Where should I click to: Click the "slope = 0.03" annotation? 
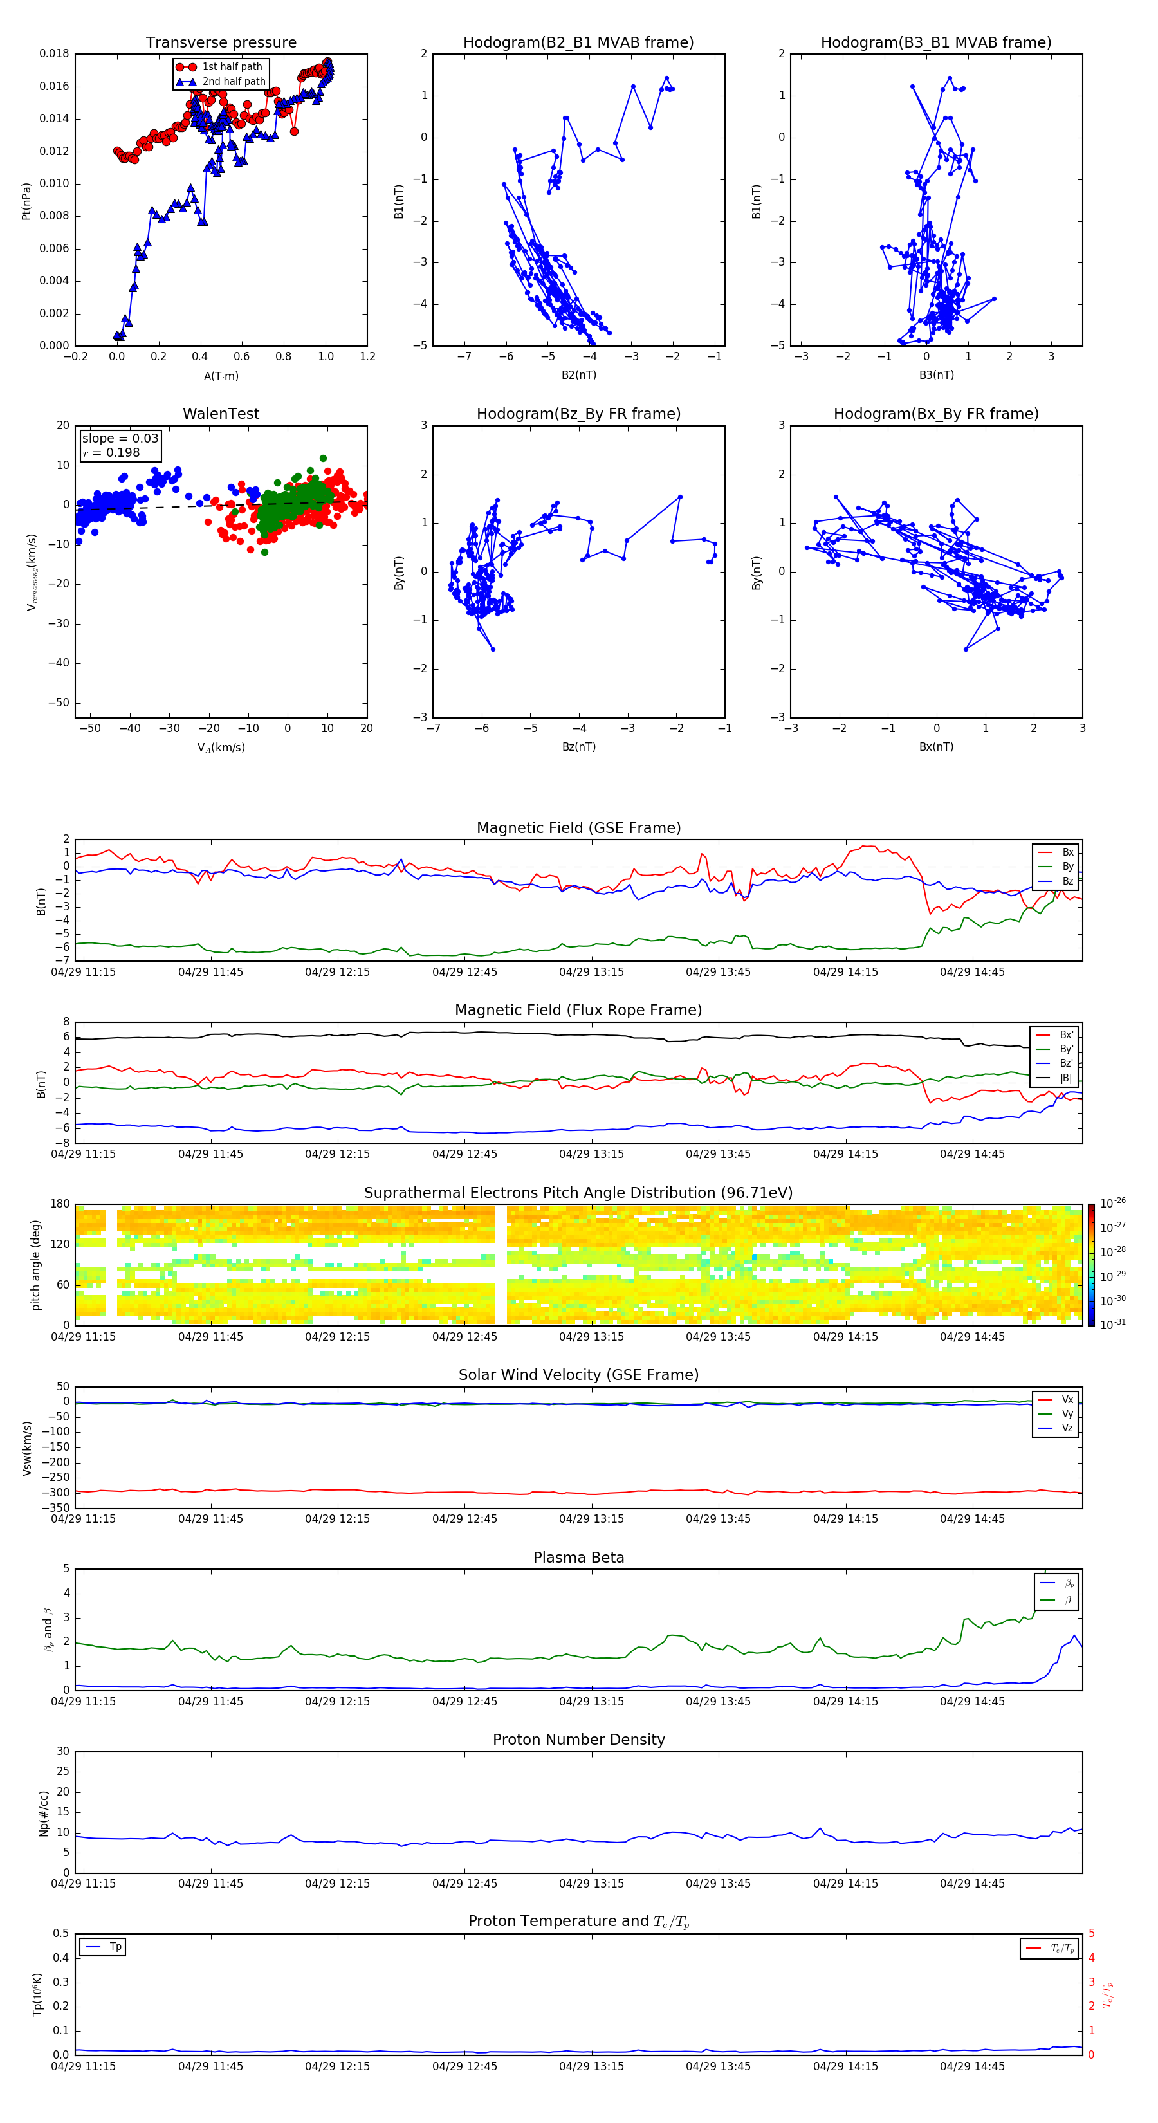[x=120, y=439]
